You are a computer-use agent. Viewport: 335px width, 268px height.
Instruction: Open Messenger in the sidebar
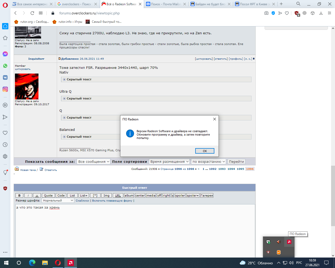coord(5,54)
